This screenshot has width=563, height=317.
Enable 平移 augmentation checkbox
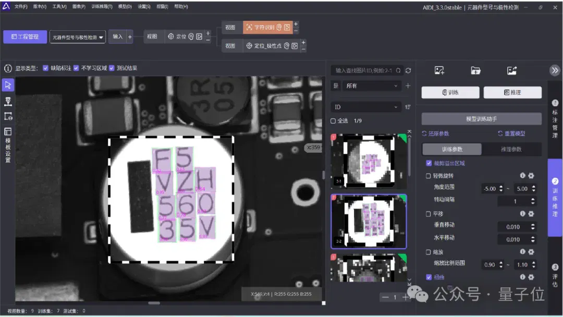click(x=429, y=214)
